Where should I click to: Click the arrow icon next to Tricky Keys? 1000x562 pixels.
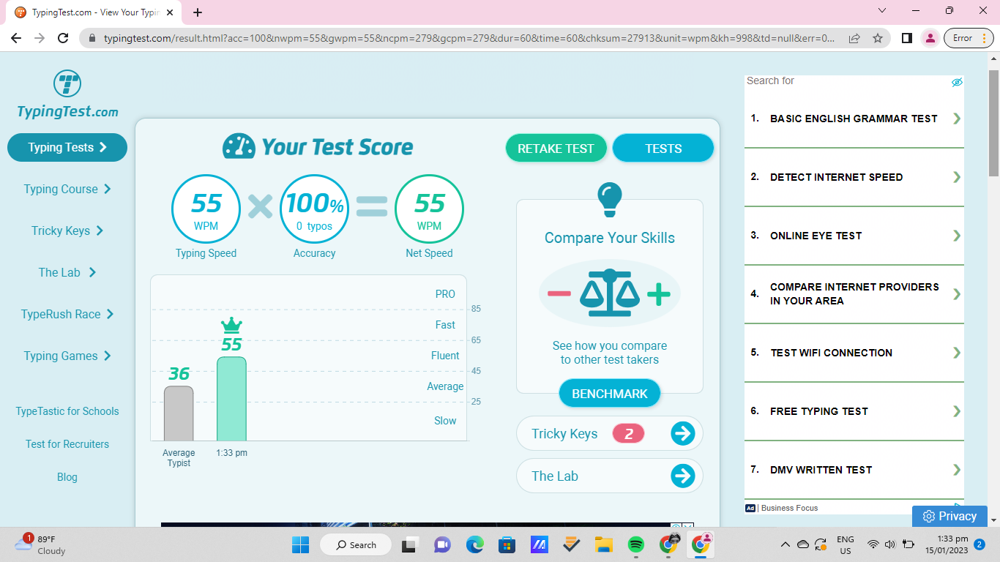coord(683,433)
